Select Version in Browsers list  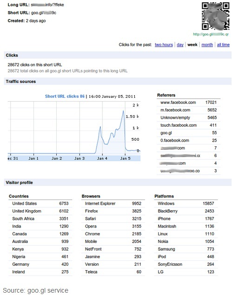pos(113,264)
